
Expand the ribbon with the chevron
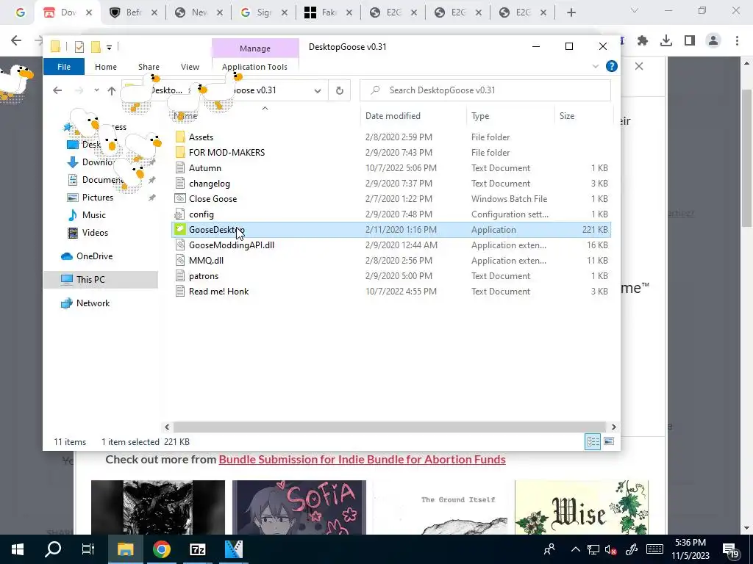point(596,66)
